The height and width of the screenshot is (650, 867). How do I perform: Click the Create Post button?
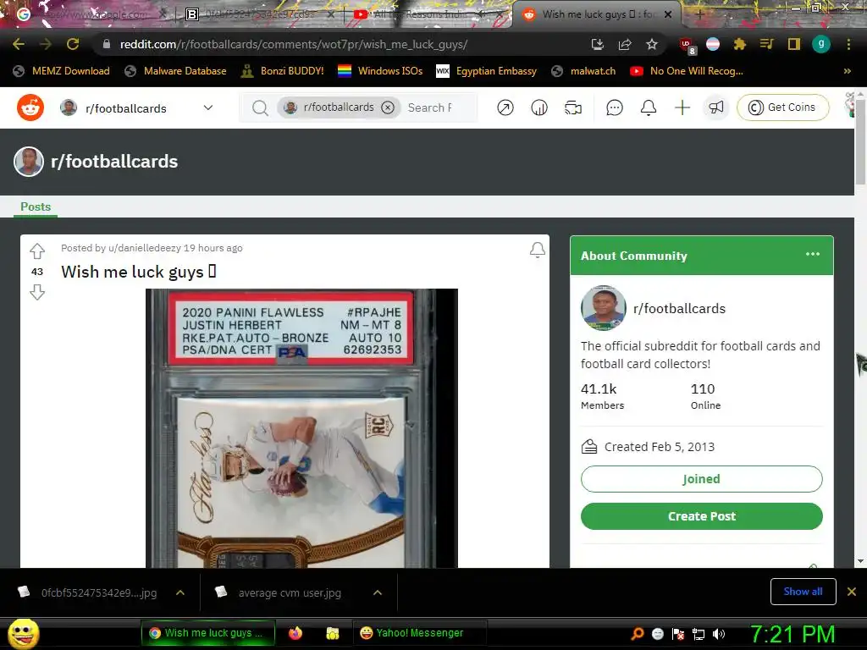click(701, 516)
